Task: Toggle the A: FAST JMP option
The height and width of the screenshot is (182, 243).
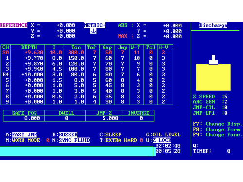Action: tap(21, 135)
